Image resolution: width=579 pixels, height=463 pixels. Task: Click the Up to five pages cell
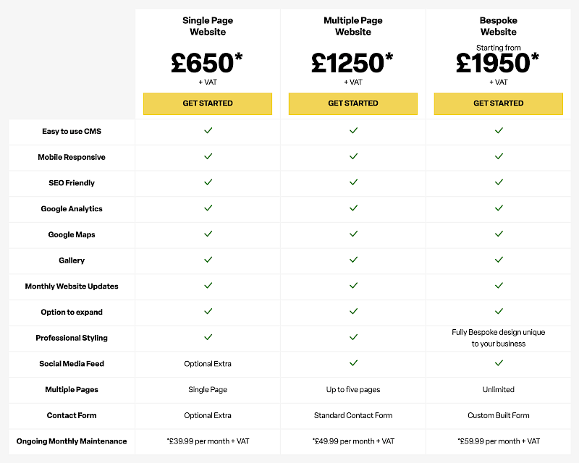tap(353, 390)
